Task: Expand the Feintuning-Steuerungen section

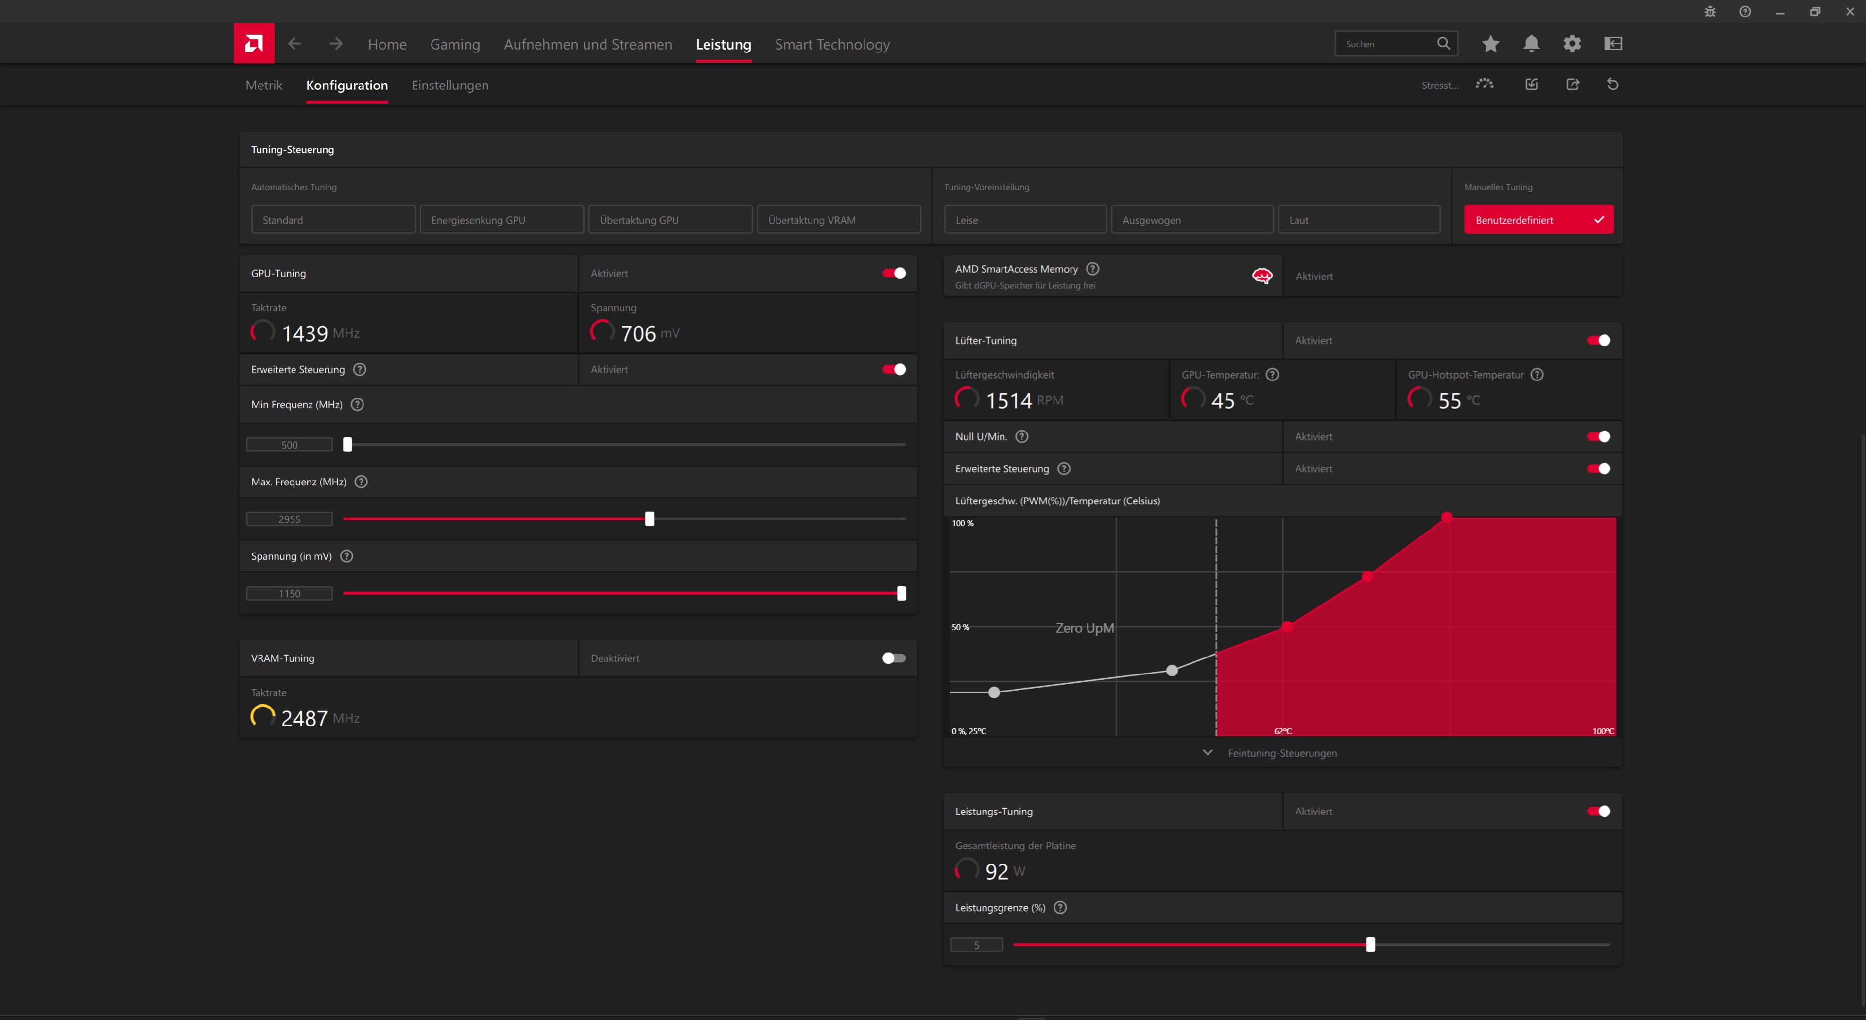Action: 1281,753
